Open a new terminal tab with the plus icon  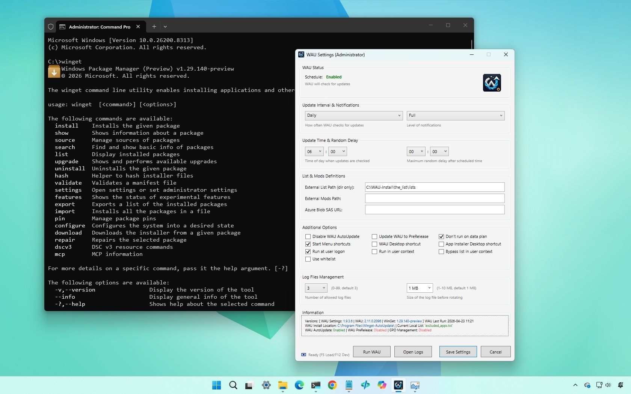pyautogui.click(x=154, y=27)
